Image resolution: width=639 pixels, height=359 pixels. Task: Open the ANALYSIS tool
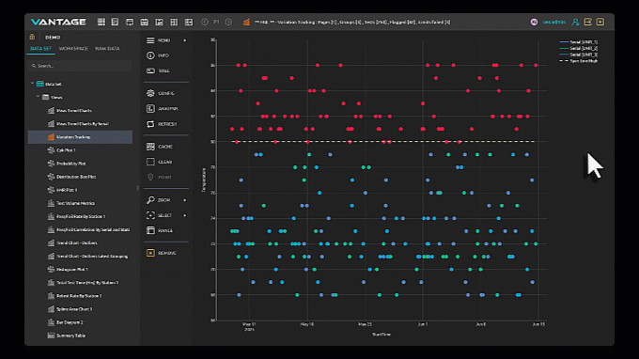coord(163,109)
